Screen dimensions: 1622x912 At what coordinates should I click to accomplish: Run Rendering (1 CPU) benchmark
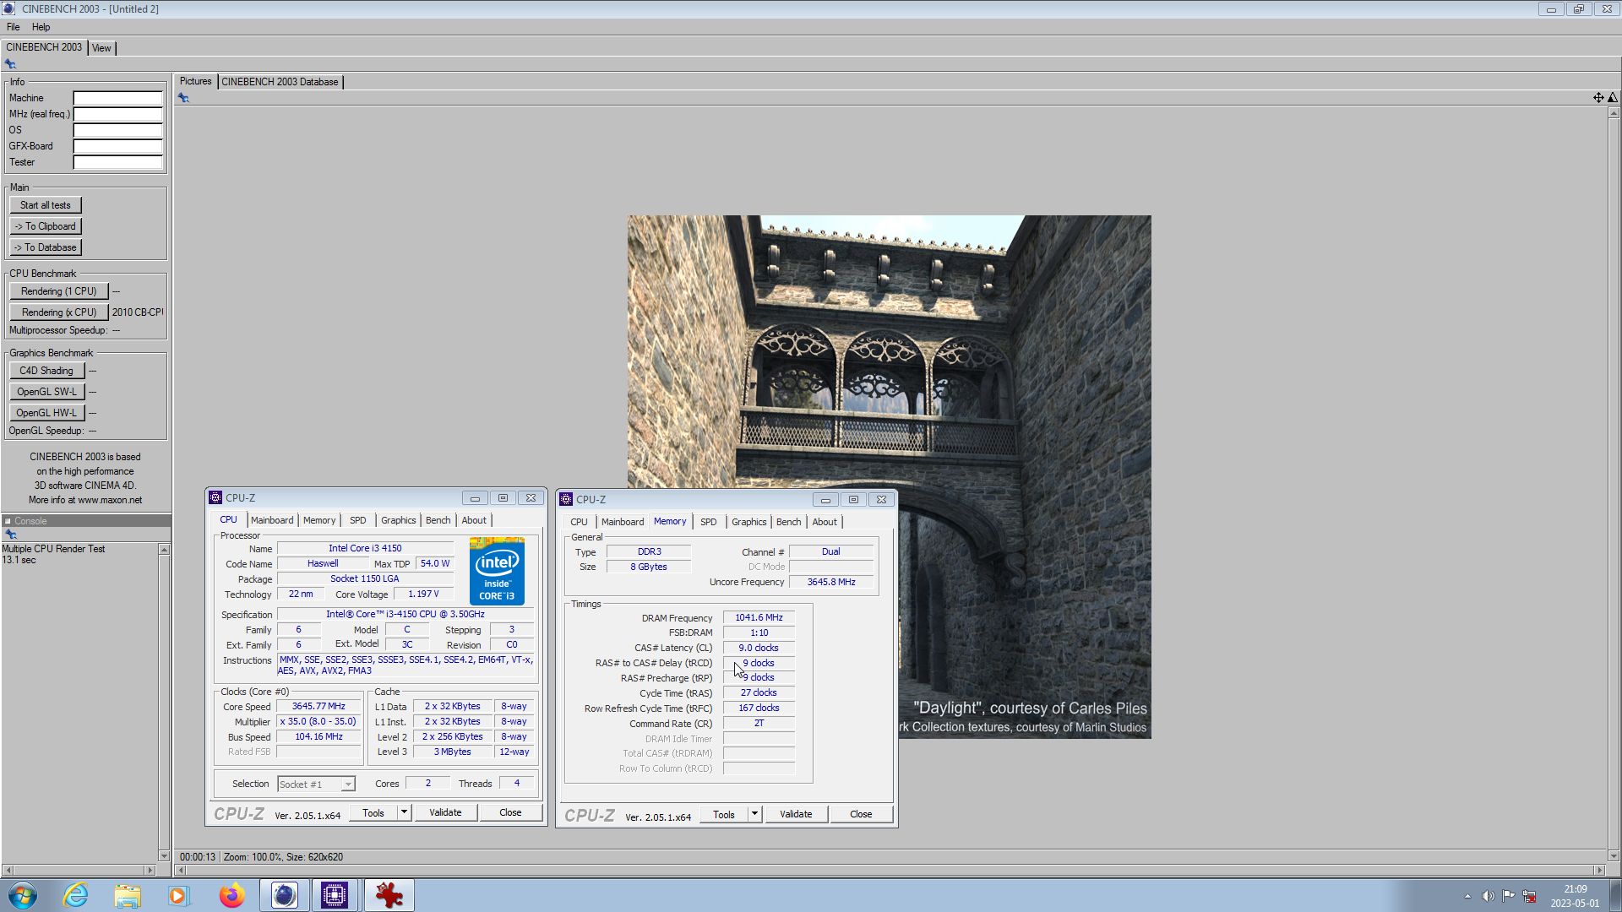[x=59, y=291]
